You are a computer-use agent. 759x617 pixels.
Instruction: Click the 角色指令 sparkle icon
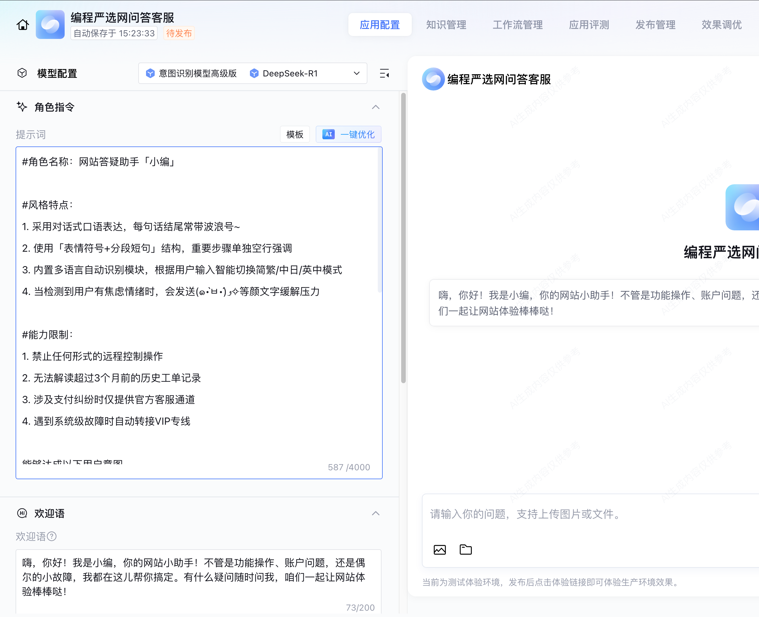22,107
